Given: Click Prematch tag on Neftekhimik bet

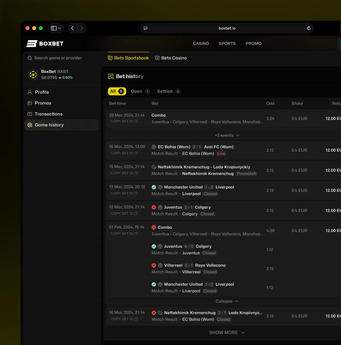Looking at the screenshot, I should [x=247, y=174].
